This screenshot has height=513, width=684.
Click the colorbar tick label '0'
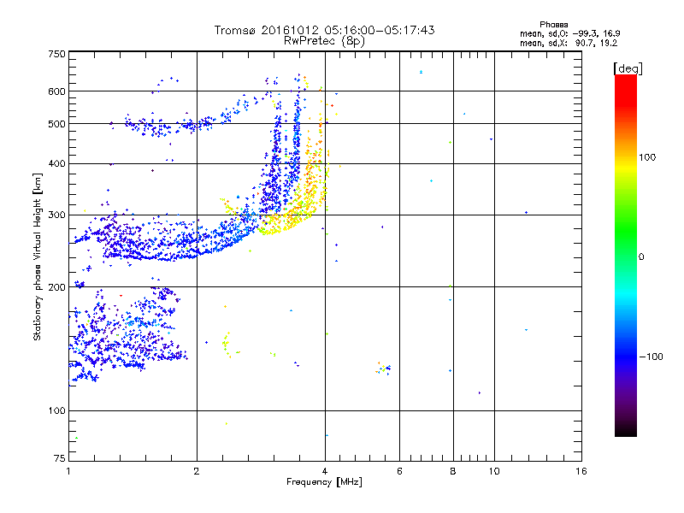641,257
